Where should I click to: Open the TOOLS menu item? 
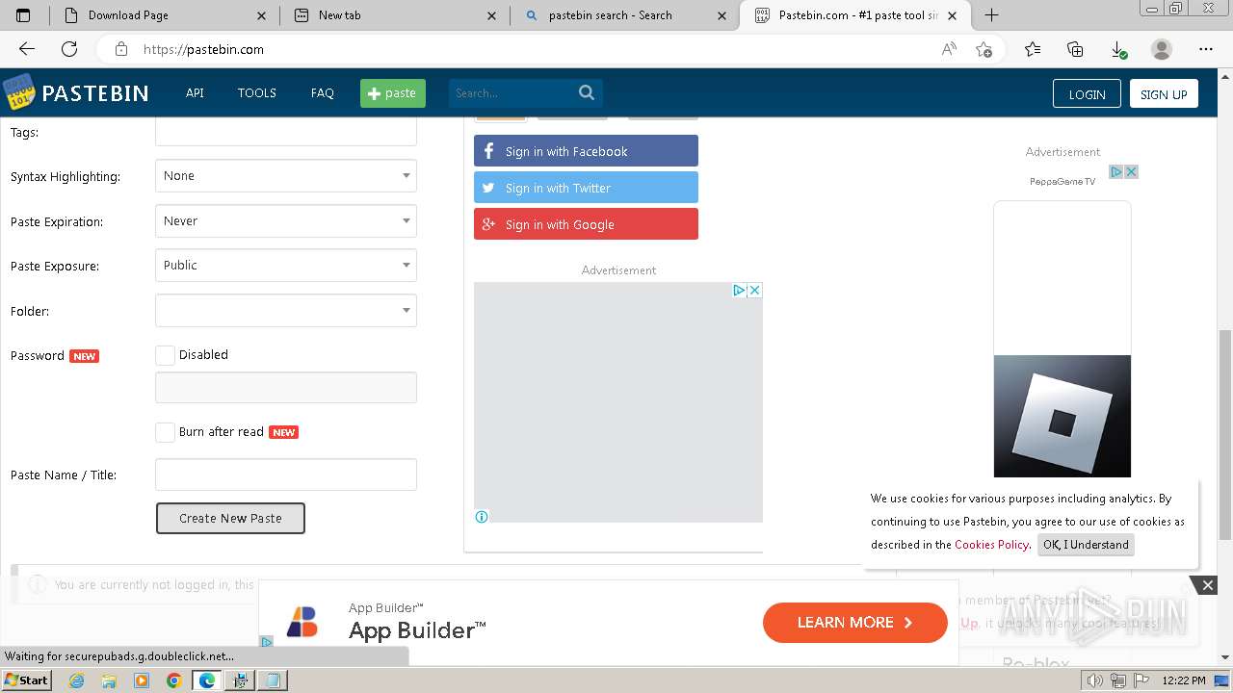coord(257,93)
